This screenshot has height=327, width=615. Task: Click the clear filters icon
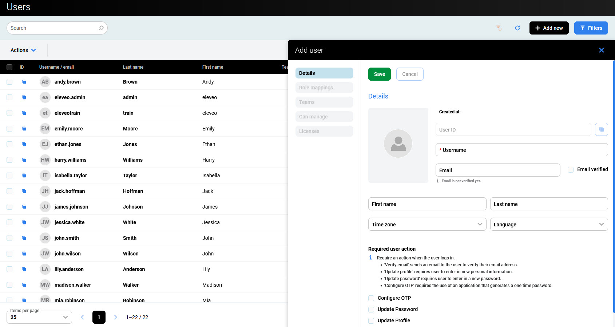click(499, 28)
